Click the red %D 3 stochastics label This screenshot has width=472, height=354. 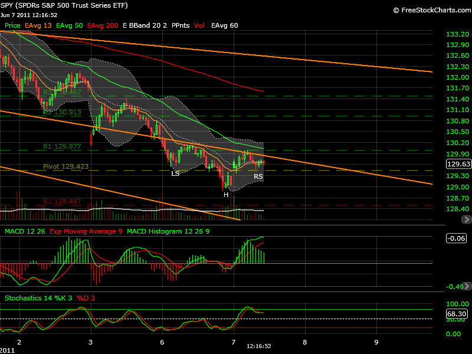pos(86,298)
